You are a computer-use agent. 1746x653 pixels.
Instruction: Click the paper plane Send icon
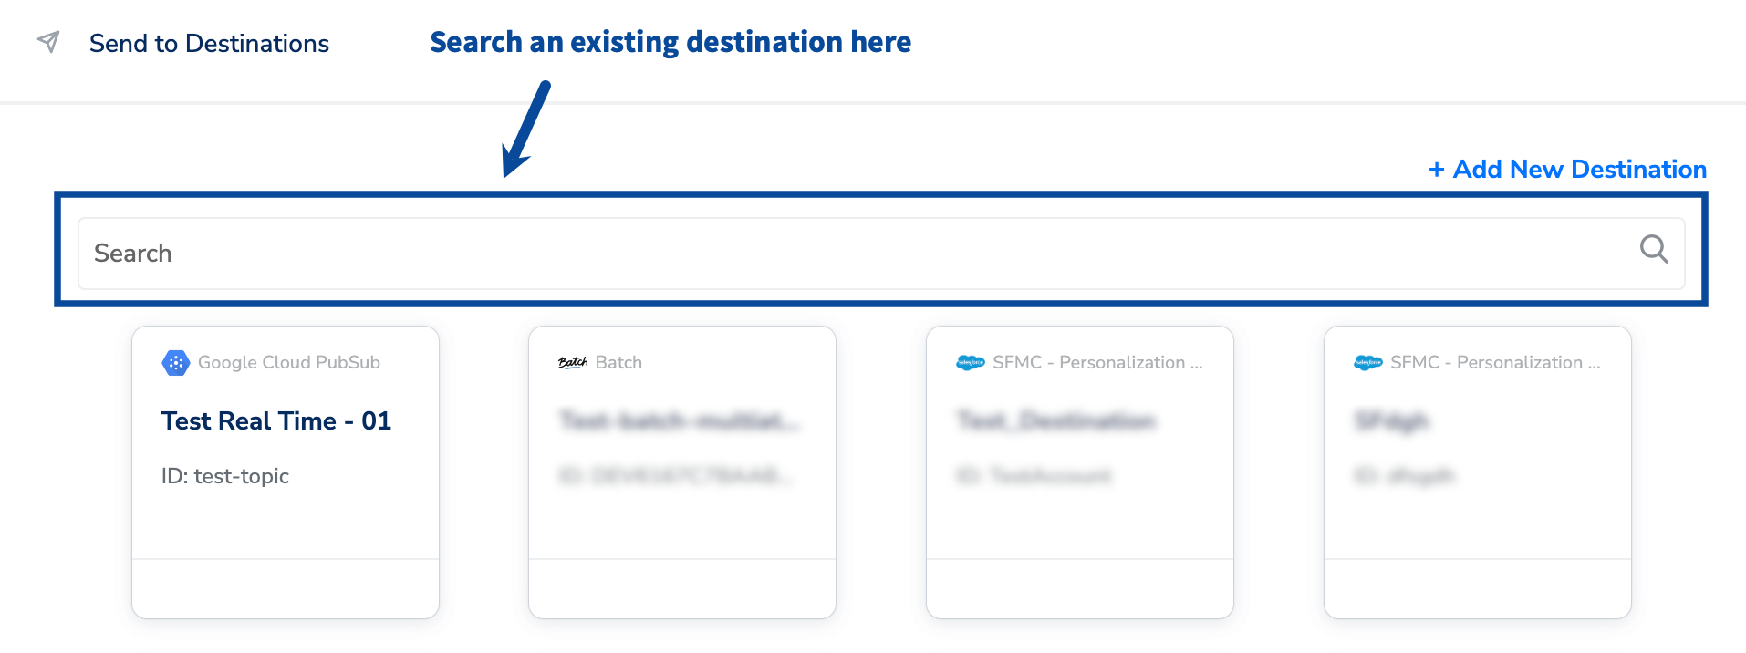pyautogui.click(x=48, y=42)
